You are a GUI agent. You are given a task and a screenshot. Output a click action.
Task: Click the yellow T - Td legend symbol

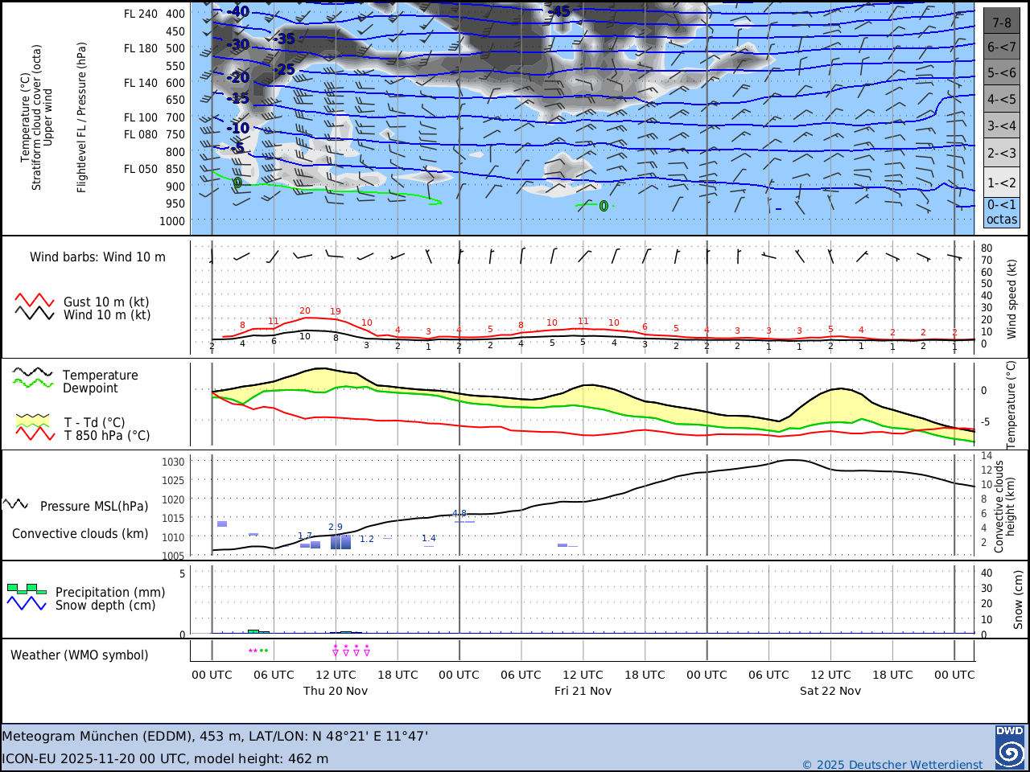coord(33,420)
